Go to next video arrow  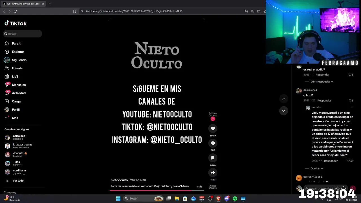(283, 111)
